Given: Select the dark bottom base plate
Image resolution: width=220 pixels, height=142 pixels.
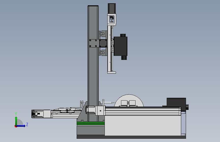Looking at the screenshot, I should 131,137.
